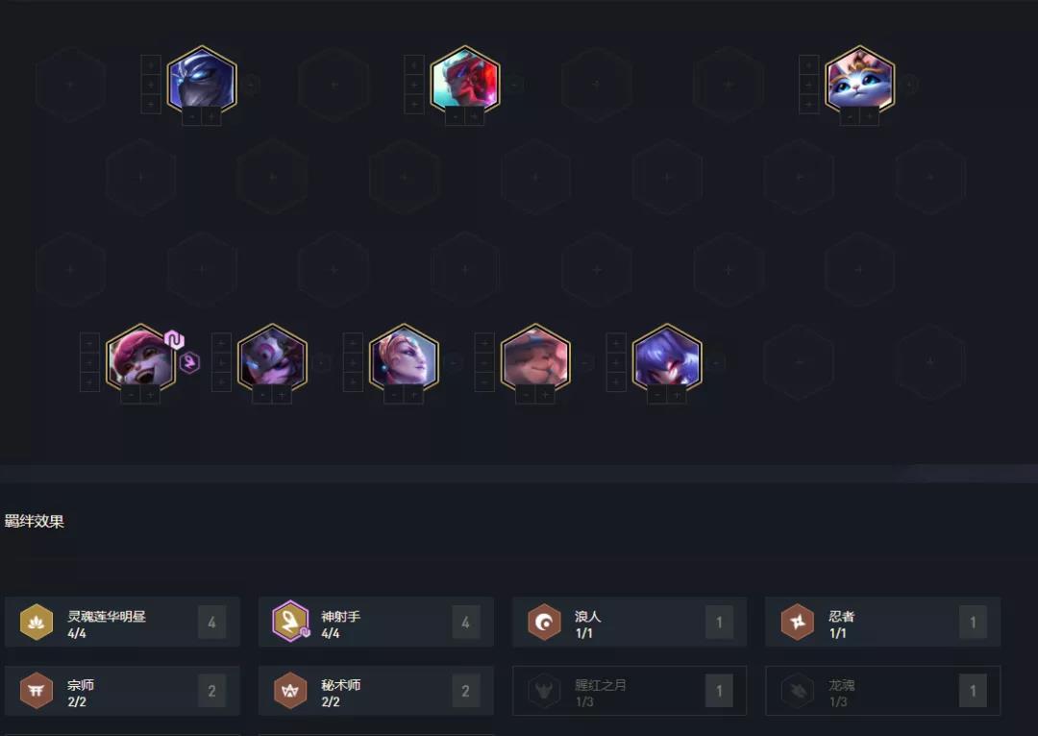The image size is (1038, 736).
Task: Select the inactive 龙魂 1/3 trait
Action: (883, 691)
